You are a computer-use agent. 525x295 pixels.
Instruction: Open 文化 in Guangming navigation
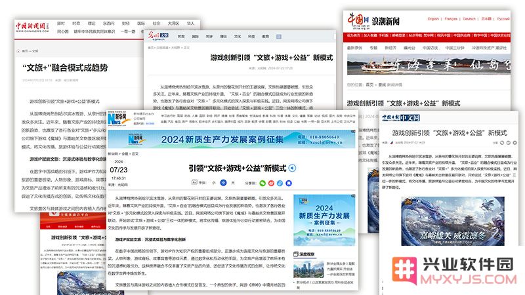238,37
